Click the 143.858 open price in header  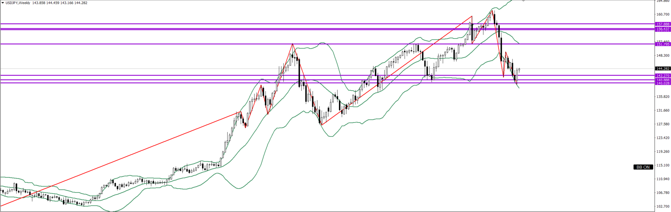[39, 3]
